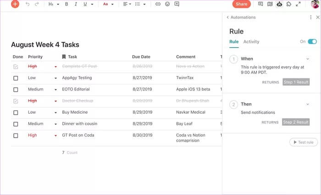Open the automations robot icon
Screen dimensions: 321x195
(x=279, y=4)
